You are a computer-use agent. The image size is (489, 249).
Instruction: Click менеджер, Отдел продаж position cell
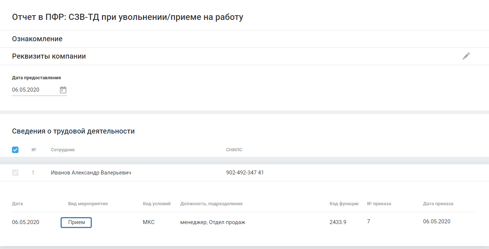[x=213, y=222]
